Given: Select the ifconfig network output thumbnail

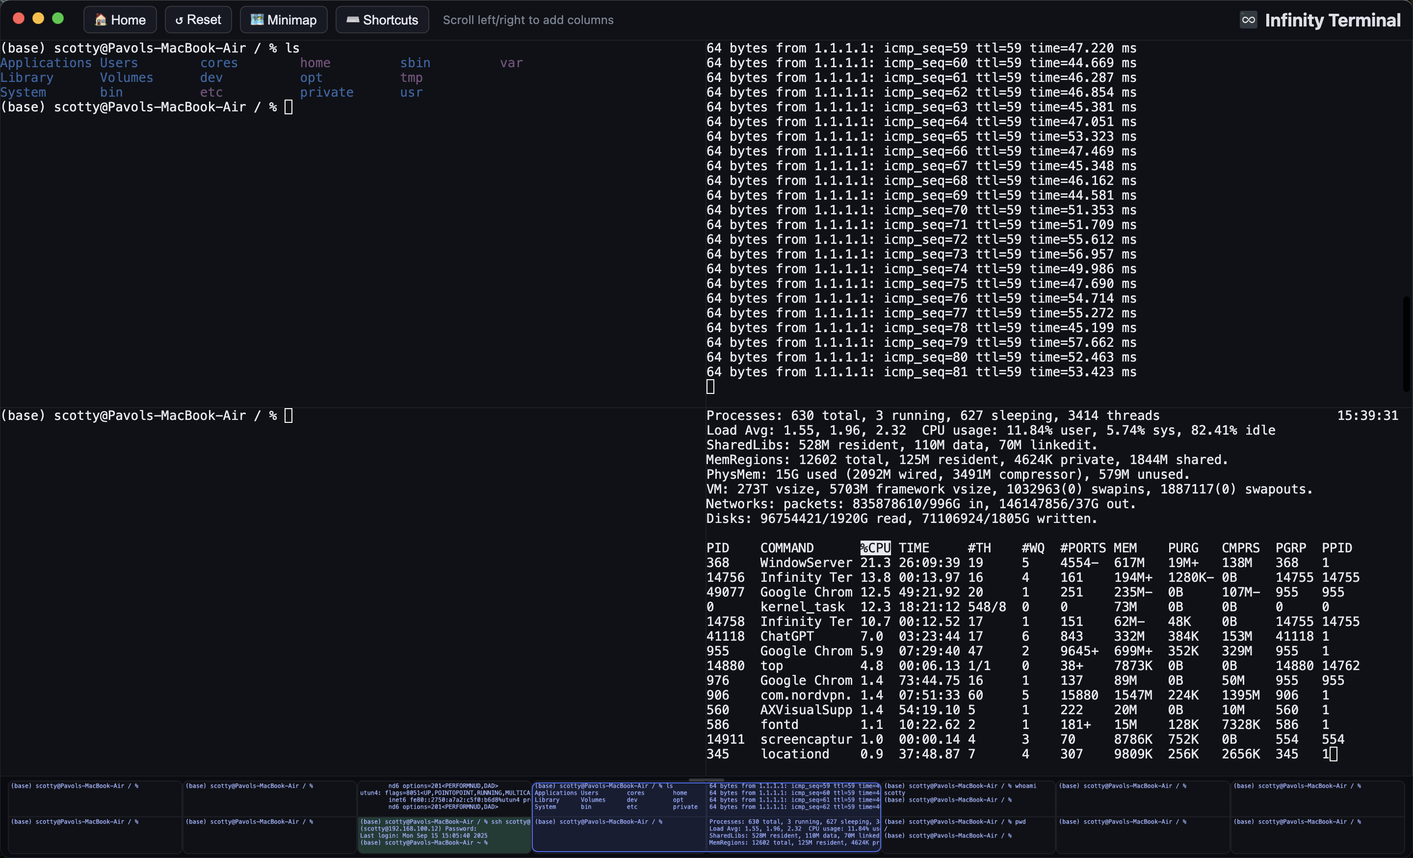Looking at the screenshot, I should [x=445, y=797].
